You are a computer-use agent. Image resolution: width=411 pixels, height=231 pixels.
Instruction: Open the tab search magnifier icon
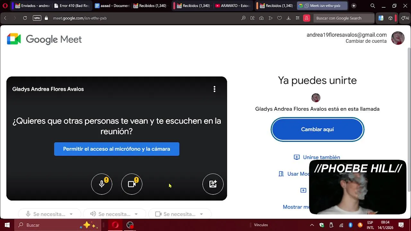373,6
